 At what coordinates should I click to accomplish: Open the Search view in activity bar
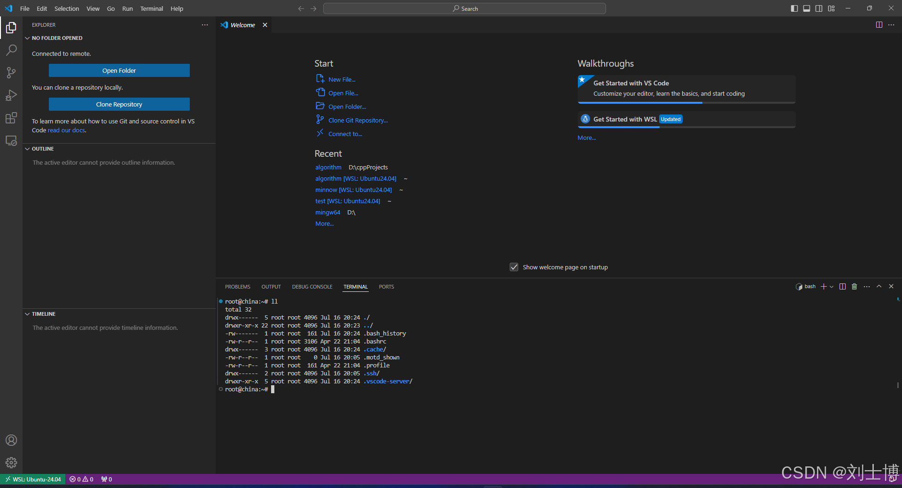[11, 50]
